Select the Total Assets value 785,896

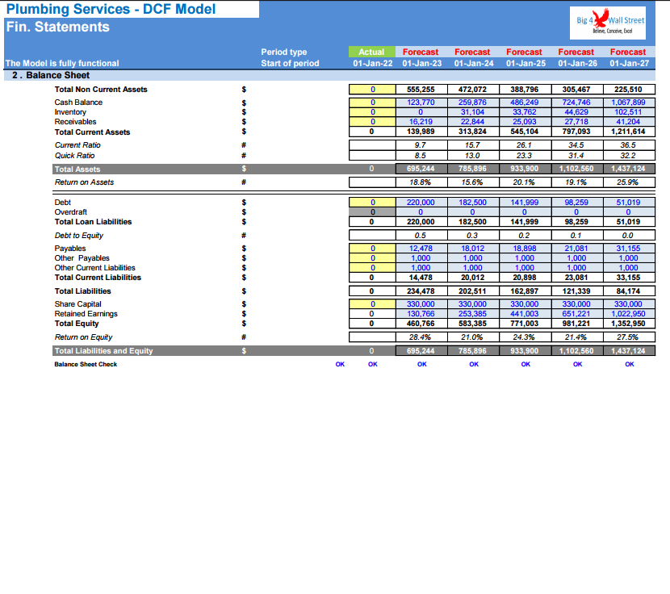click(473, 169)
